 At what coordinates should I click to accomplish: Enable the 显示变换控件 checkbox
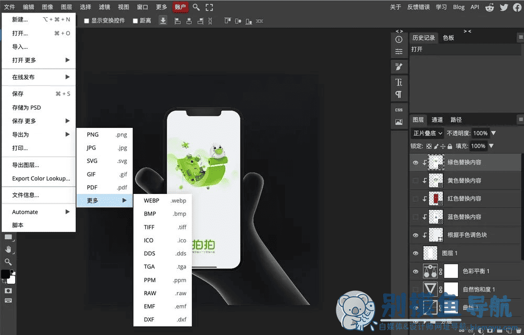point(86,21)
